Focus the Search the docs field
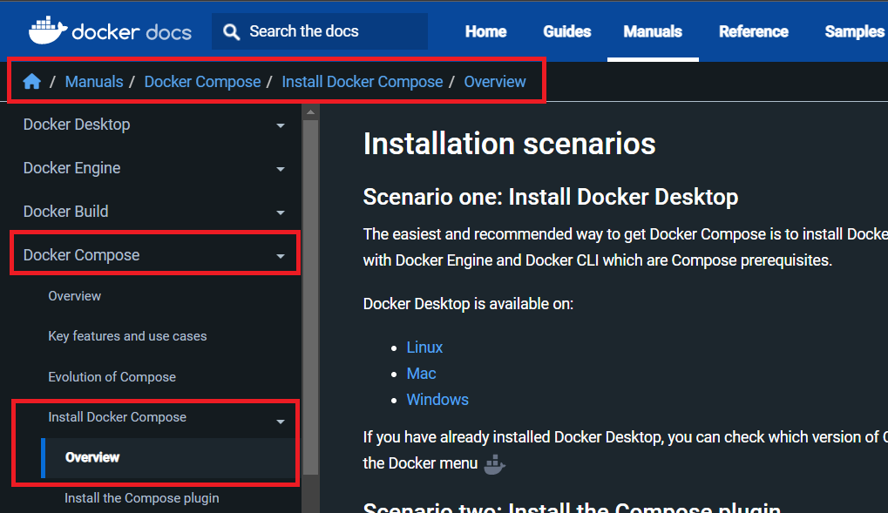888x513 pixels. [x=320, y=31]
